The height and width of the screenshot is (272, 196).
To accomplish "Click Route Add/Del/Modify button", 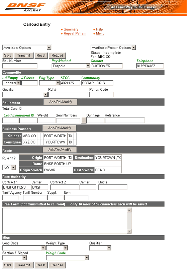I will 60,150.
